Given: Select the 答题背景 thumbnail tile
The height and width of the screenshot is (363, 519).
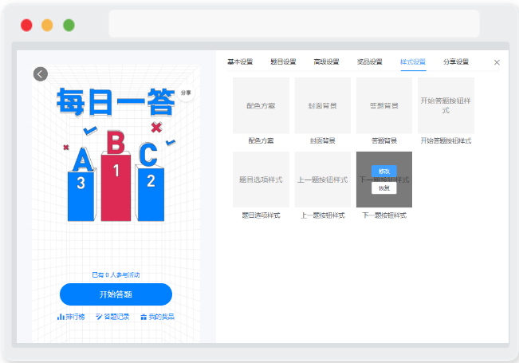Looking at the screenshot, I should (x=384, y=105).
